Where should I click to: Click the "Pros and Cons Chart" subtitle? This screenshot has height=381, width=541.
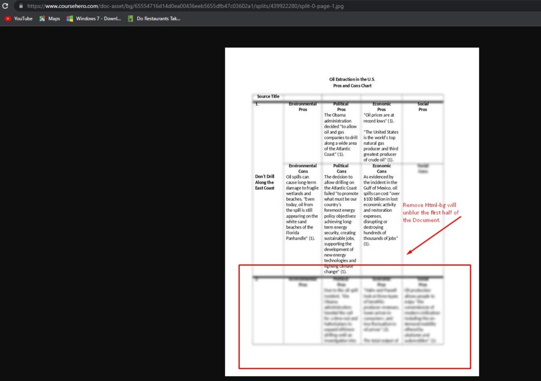[x=352, y=85]
